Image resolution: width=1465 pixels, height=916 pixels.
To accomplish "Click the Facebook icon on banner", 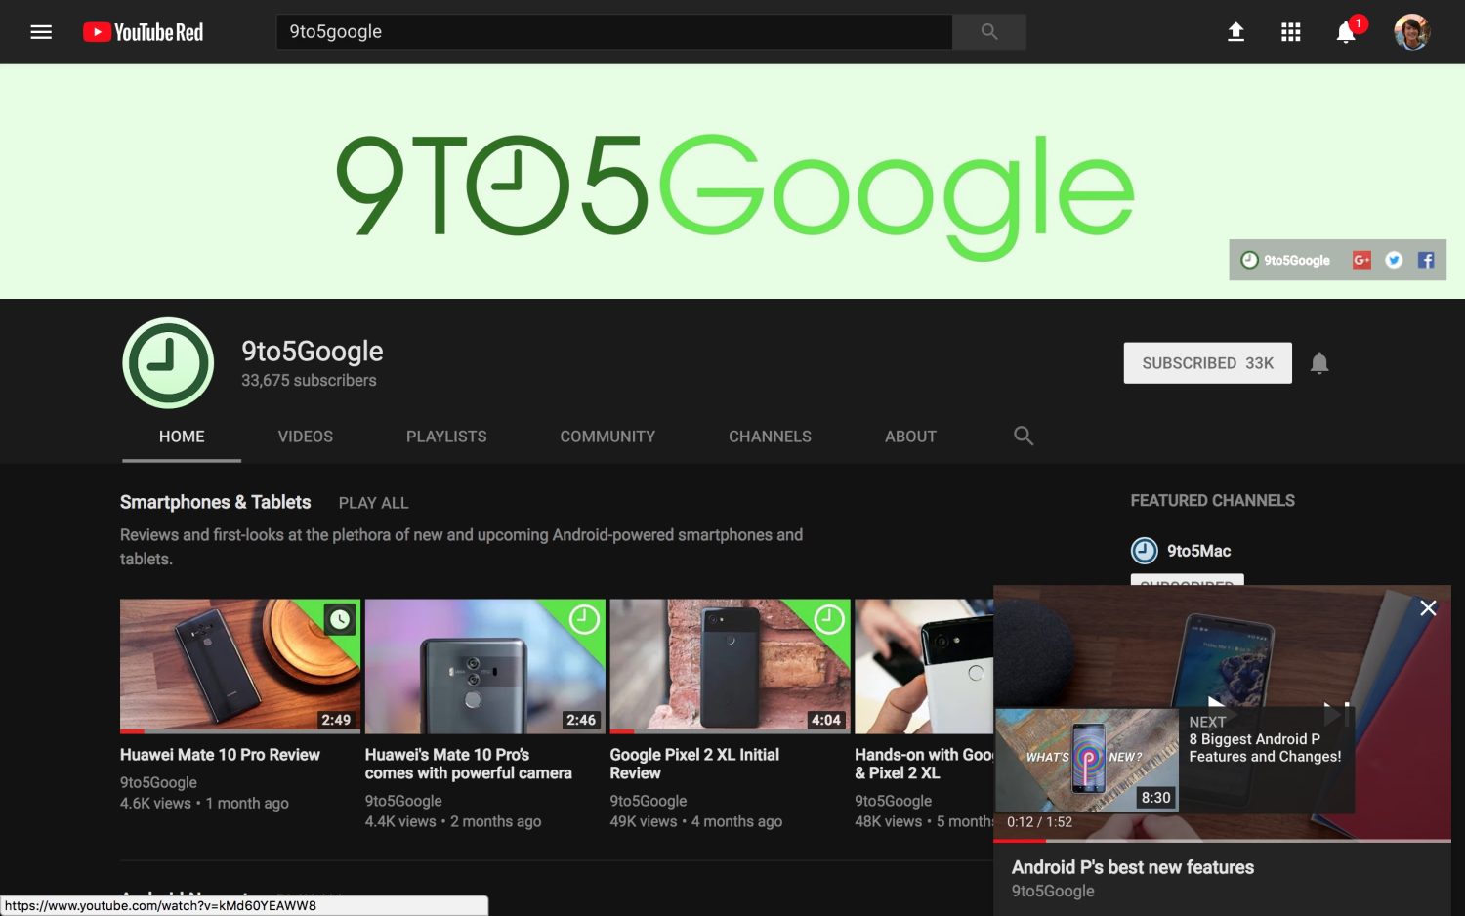I will [1426, 260].
